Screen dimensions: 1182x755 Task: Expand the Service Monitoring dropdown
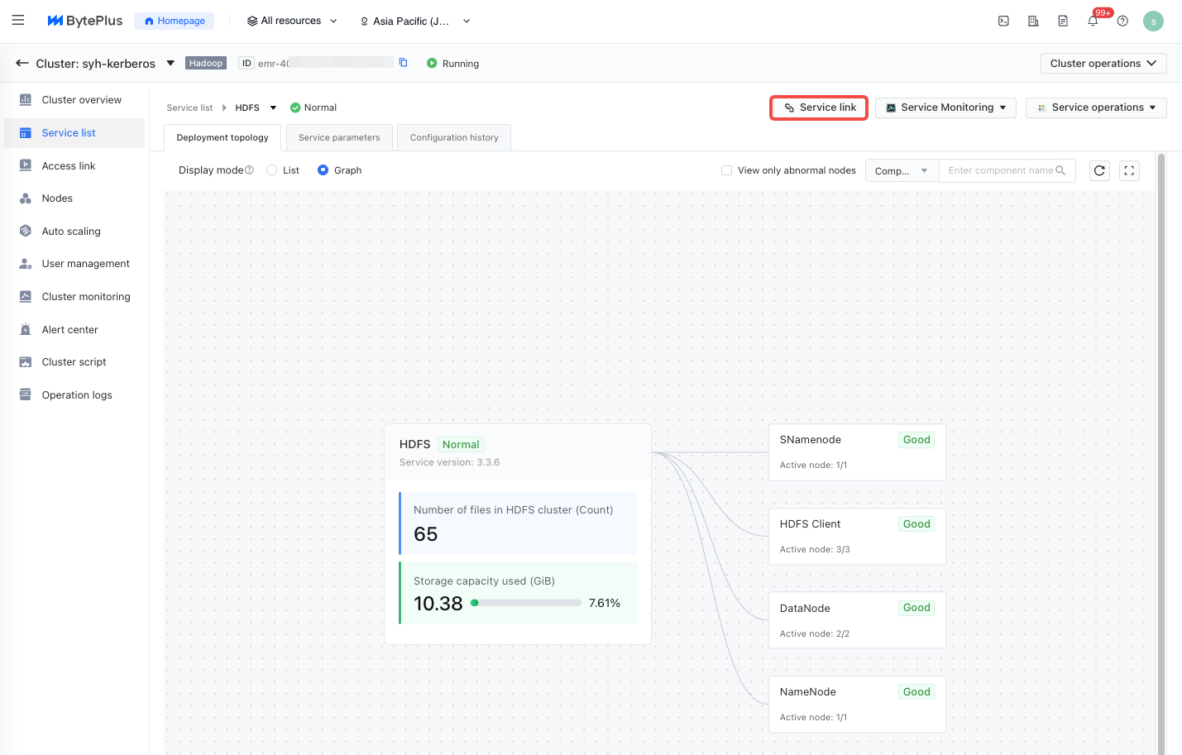[x=945, y=108]
